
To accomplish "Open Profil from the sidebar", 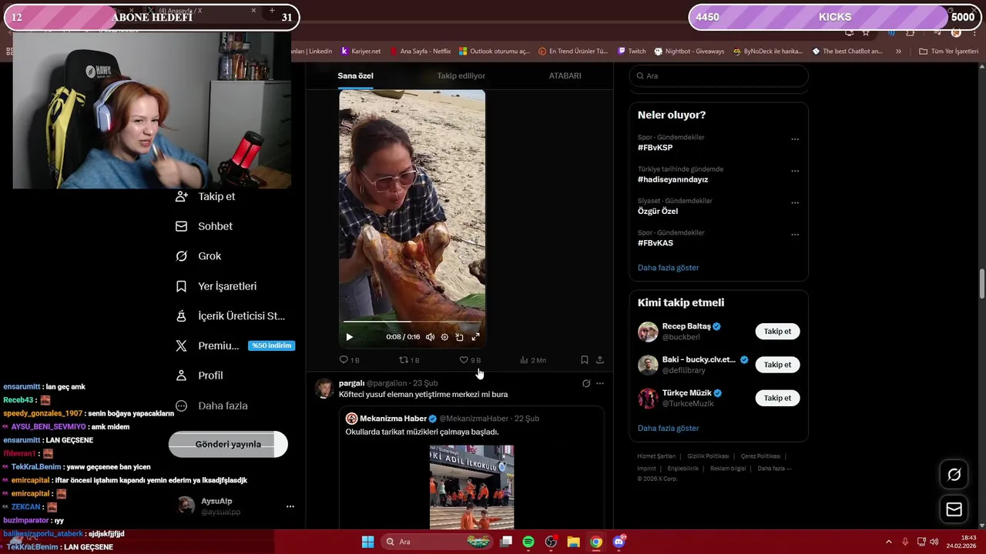I will point(199,375).
